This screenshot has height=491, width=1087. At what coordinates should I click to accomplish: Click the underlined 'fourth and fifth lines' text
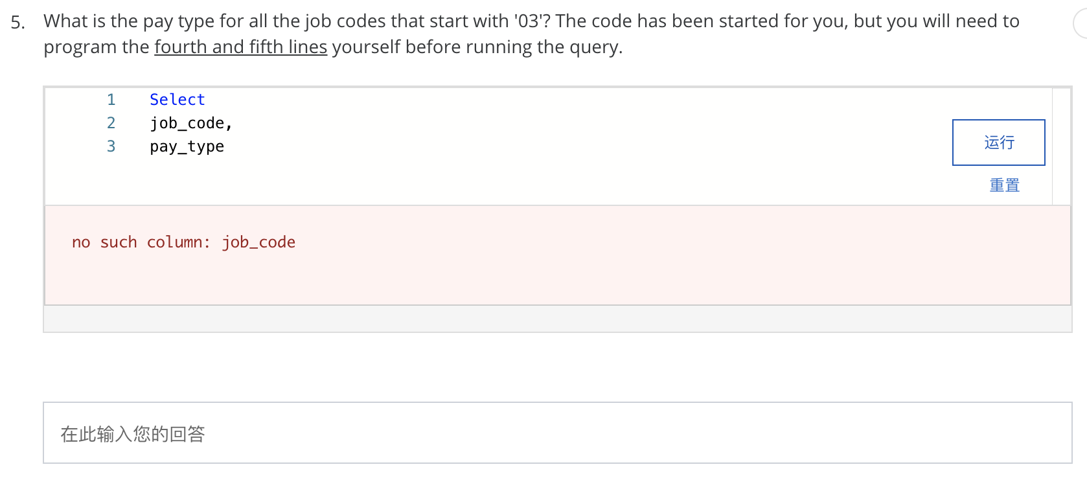[x=240, y=47]
